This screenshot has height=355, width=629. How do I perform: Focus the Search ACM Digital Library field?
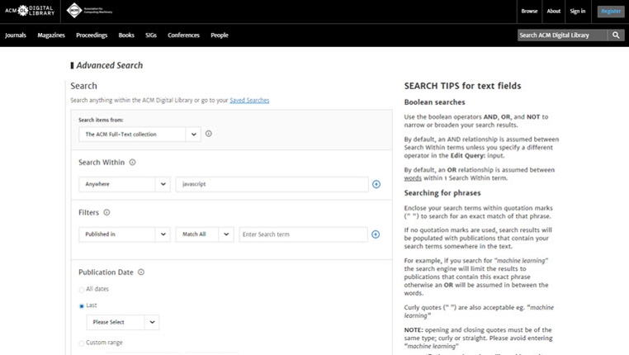(562, 35)
